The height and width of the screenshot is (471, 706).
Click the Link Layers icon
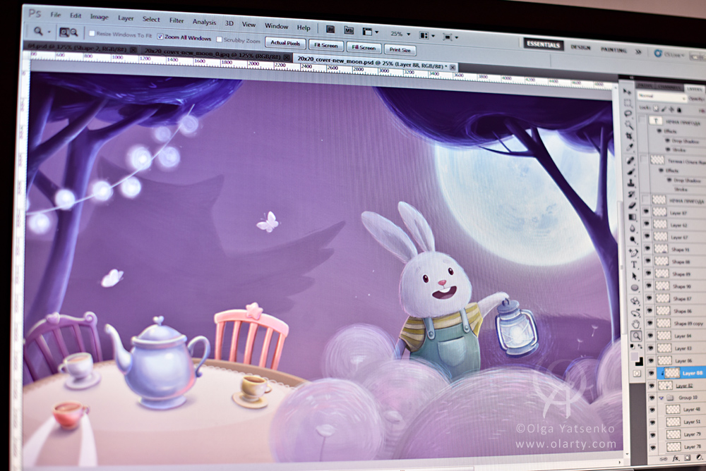[x=663, y=458]
